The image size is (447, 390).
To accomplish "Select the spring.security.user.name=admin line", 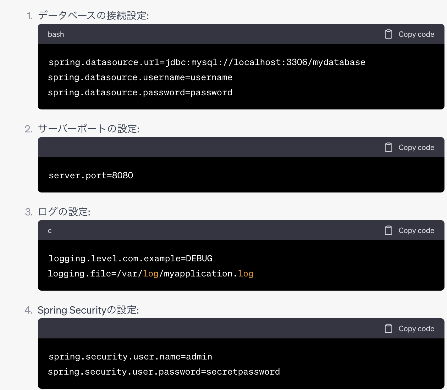I will (130, 356).
